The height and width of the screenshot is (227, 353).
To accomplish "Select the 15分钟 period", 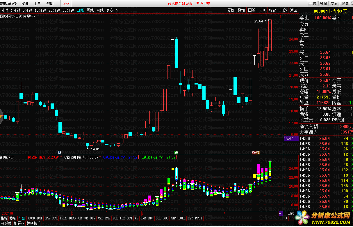I will click(x=40, y=10).
